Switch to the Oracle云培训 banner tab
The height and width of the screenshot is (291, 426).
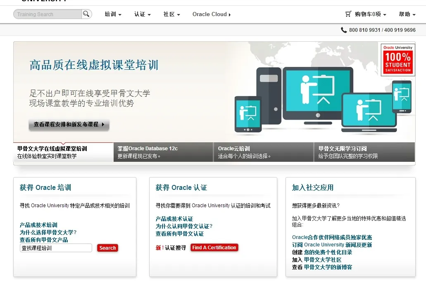[x=264, y=152]
